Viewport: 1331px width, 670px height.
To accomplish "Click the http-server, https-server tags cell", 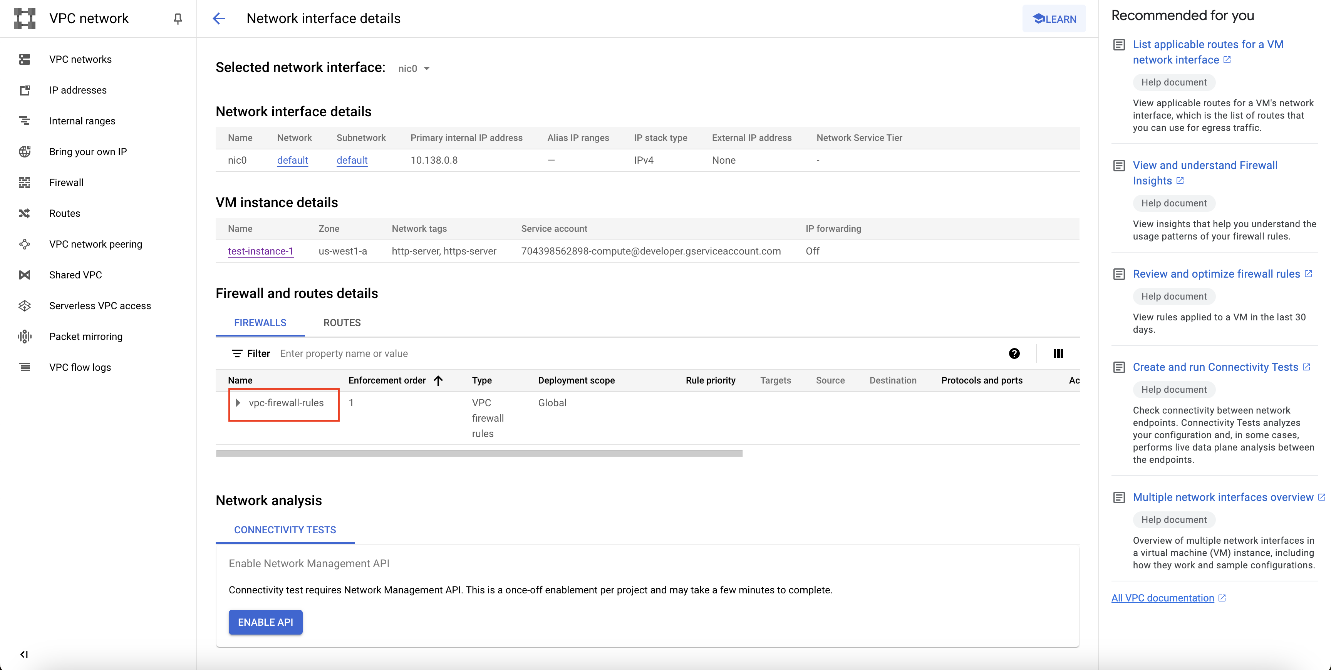I will coord(444,251).
